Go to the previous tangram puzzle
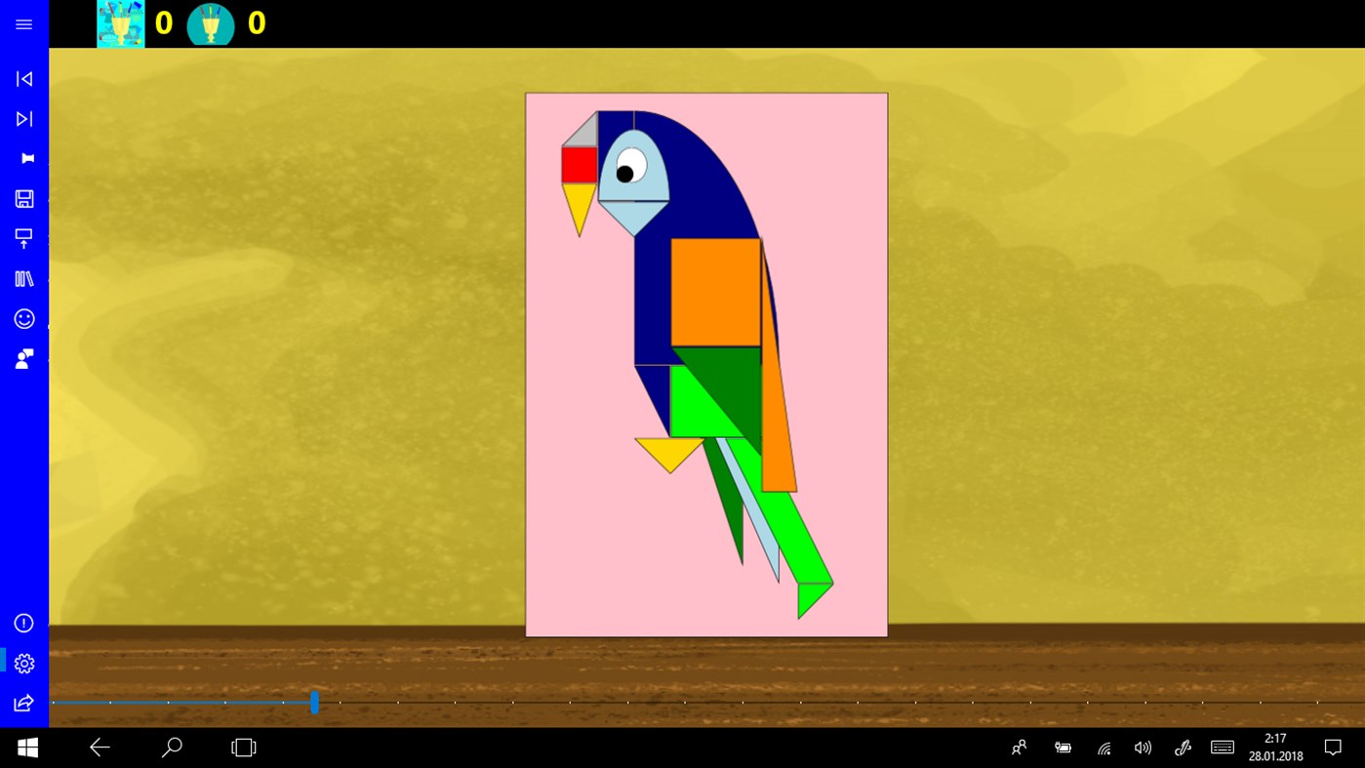The image size is (1365, 768). click(23, 78)
